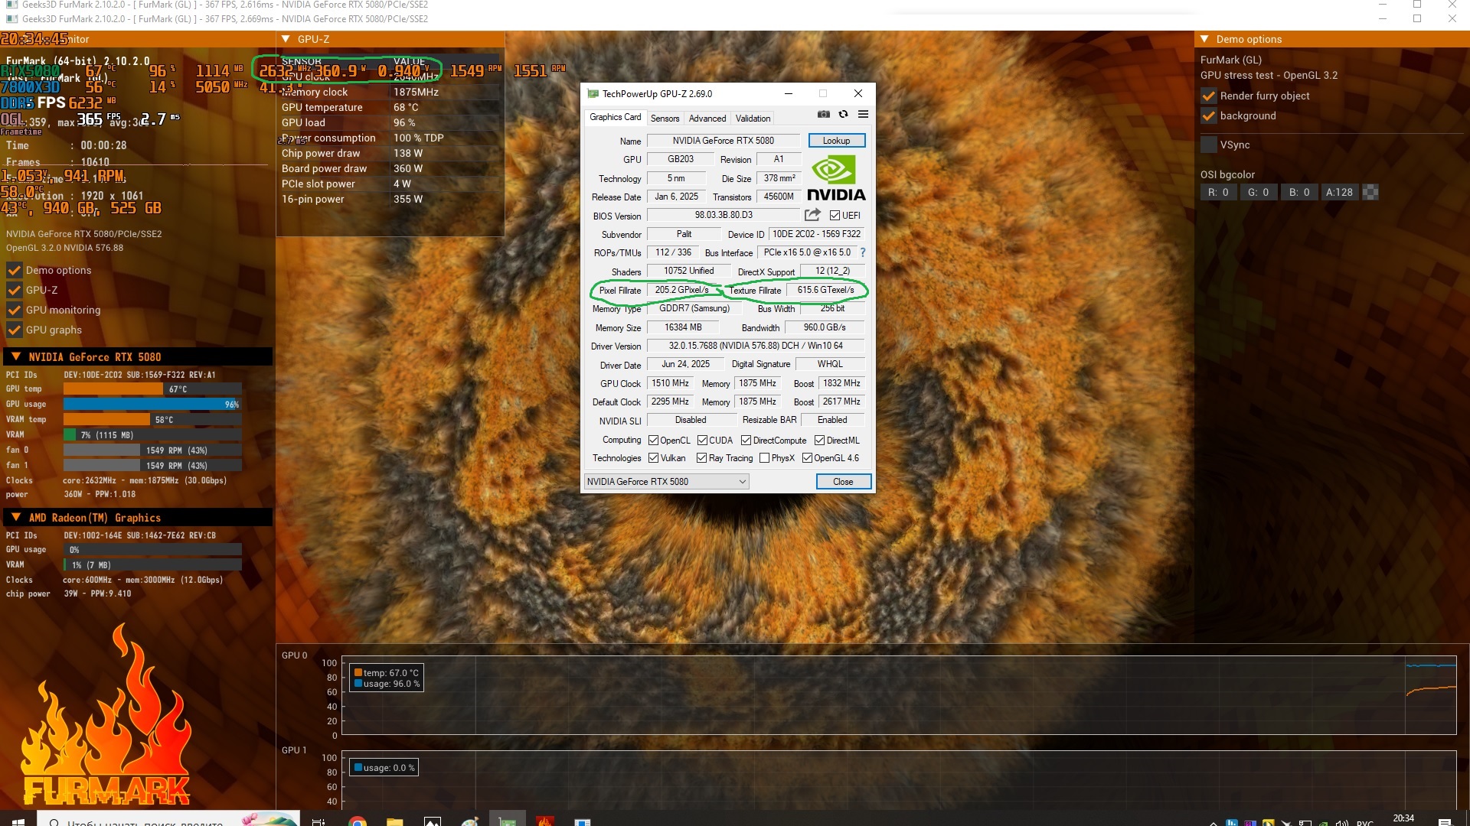Open Chrome from the taskbar
The image size is (1470, 826).
coord(357,821)
